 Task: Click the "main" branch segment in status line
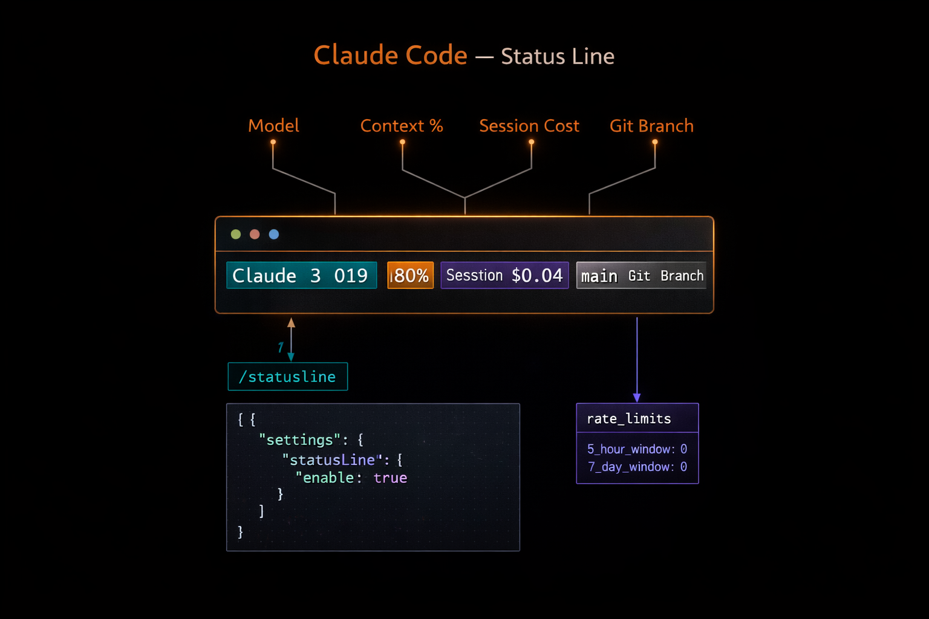(x=641, y=276)
